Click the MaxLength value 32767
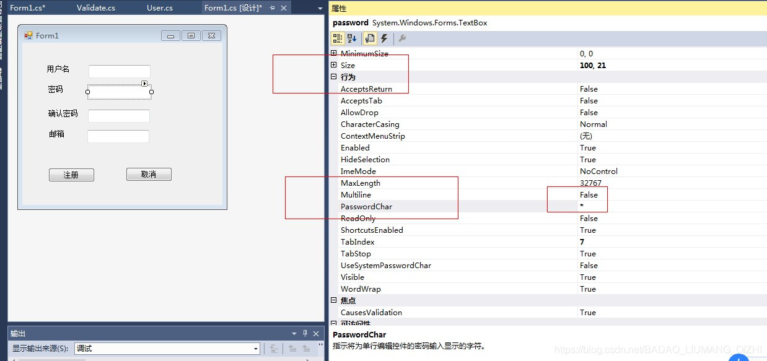This screenshot has width=767, height=361. pyautogui.click(x=590, y=183)
